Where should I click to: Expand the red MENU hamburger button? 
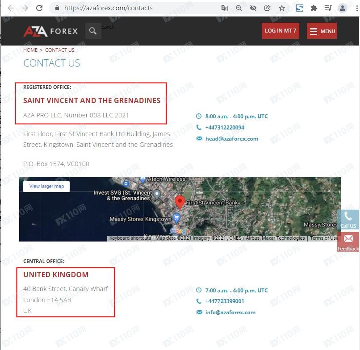322,31
